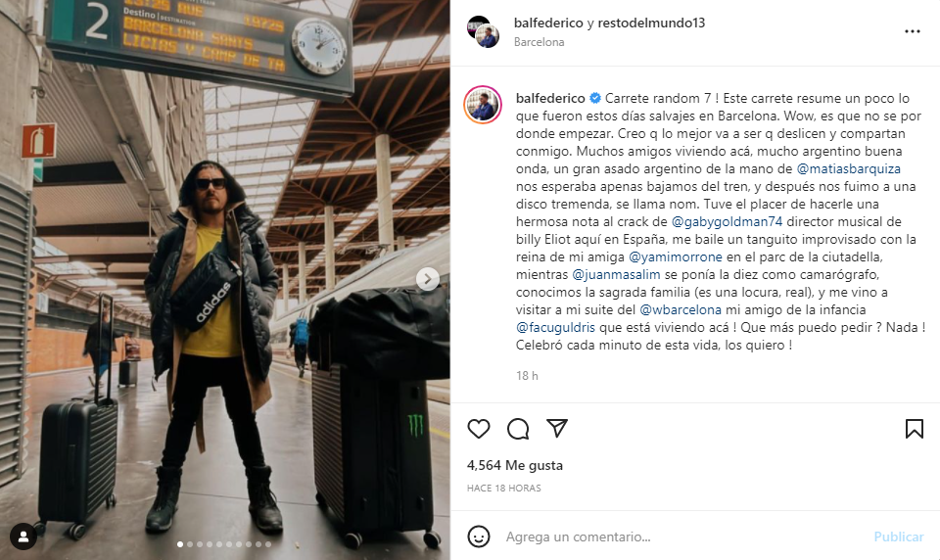Viewport: 940px width, 560px height.
Task: Open @matiasbarquiza profile mention
Action: (848, 169)
